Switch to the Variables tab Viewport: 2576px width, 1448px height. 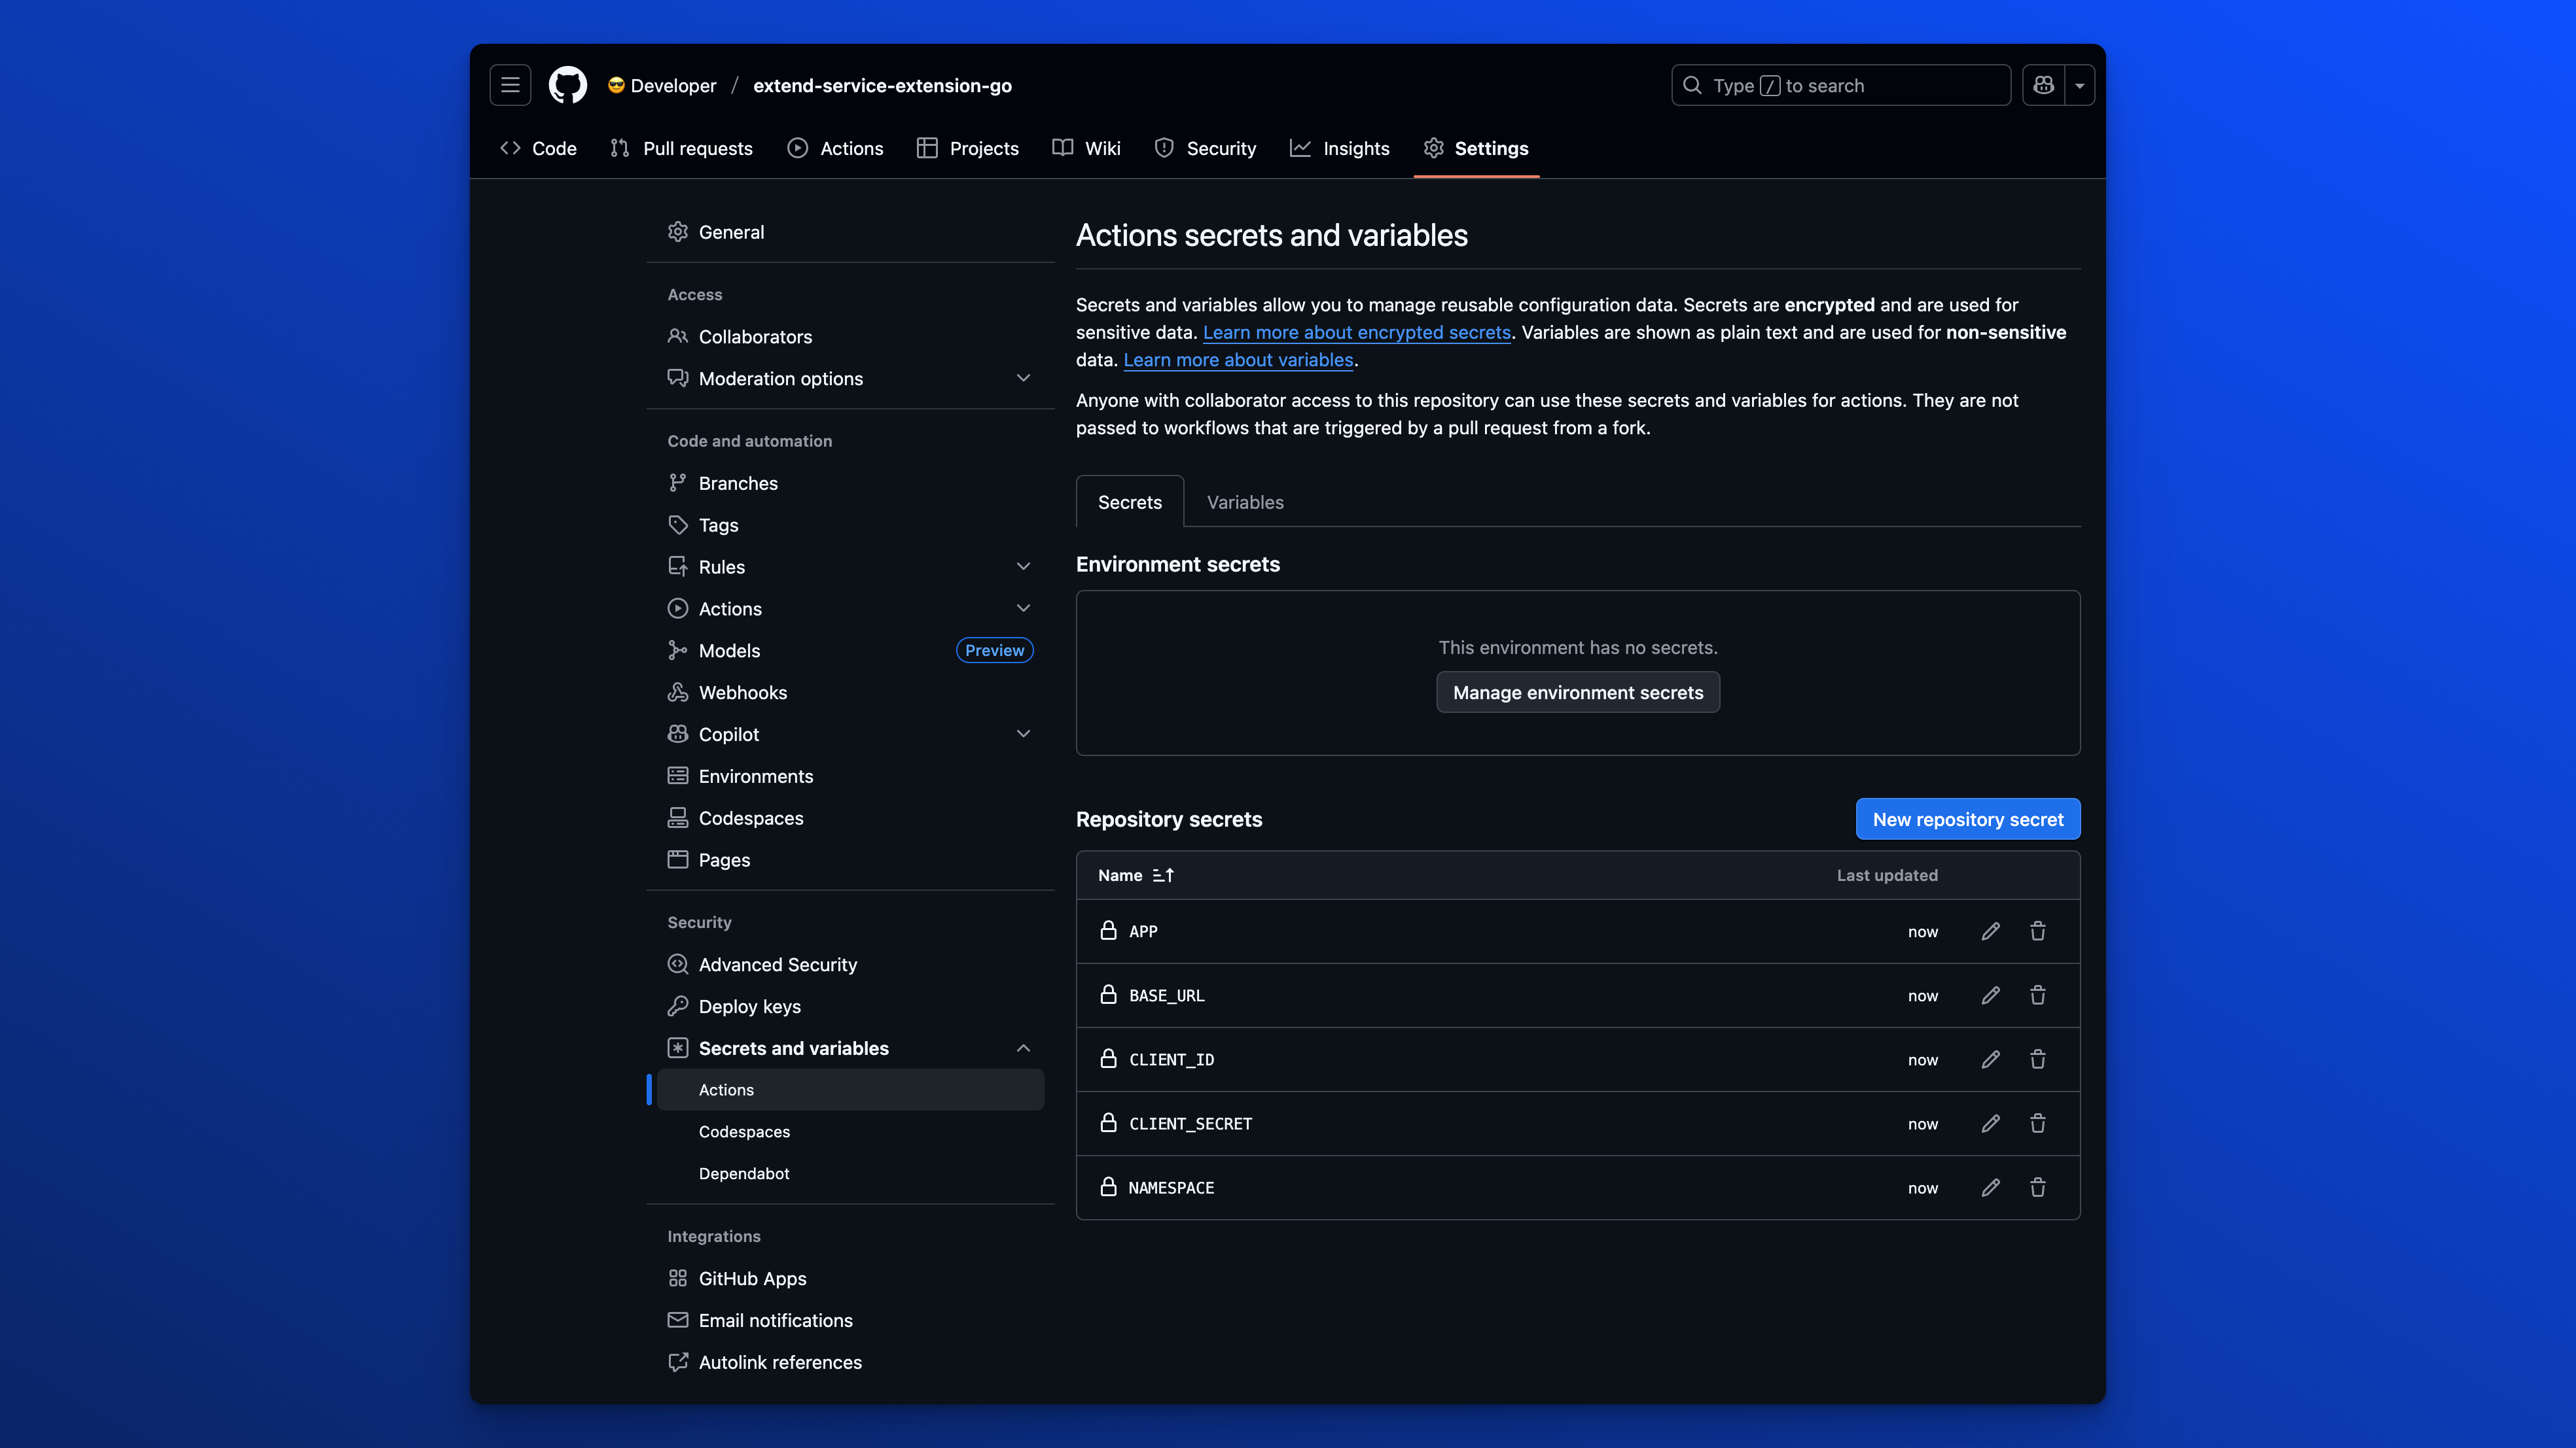(1244, 503)
